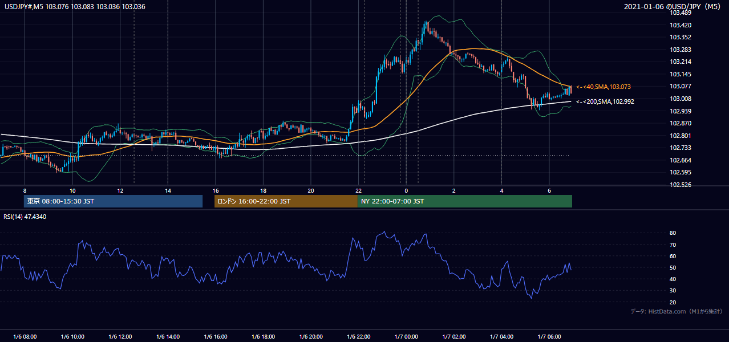Click hour tick 14 under price chart
This screenshot has height=342, width=729.
[168, 190]
